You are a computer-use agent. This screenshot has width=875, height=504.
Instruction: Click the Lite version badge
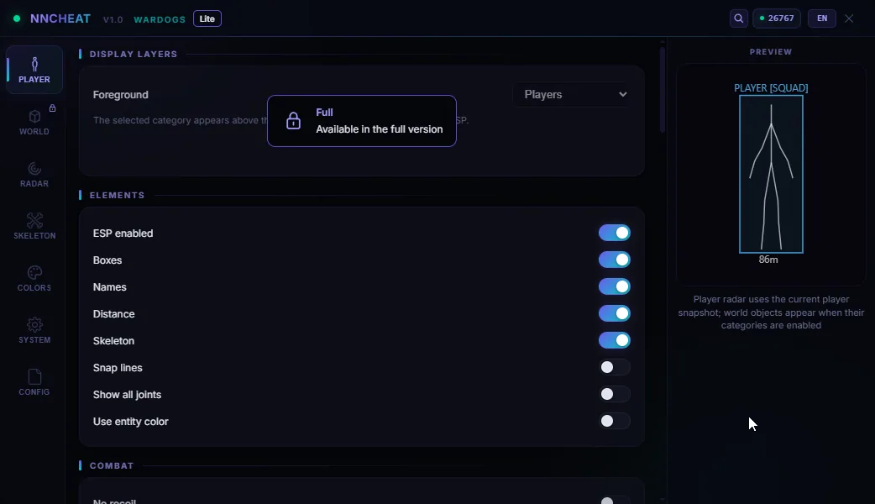(207, 18)
